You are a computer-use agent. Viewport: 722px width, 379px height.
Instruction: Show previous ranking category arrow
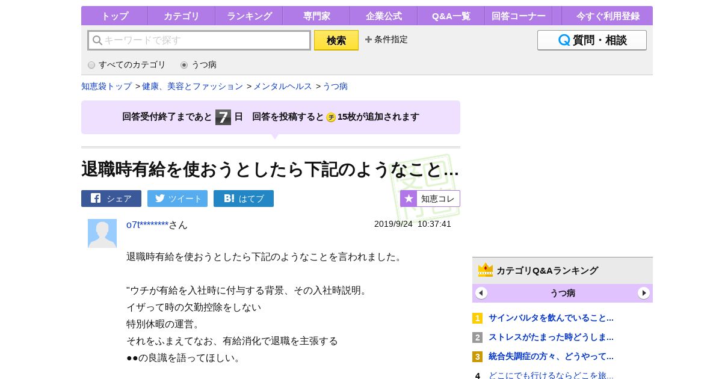pyautogui.click(x=481, y=293)
